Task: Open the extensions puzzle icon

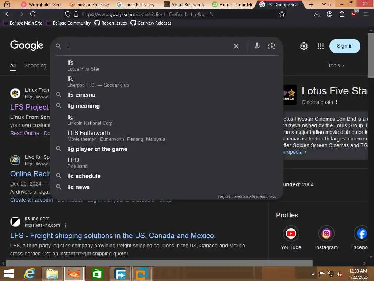Action: [342, 14]
